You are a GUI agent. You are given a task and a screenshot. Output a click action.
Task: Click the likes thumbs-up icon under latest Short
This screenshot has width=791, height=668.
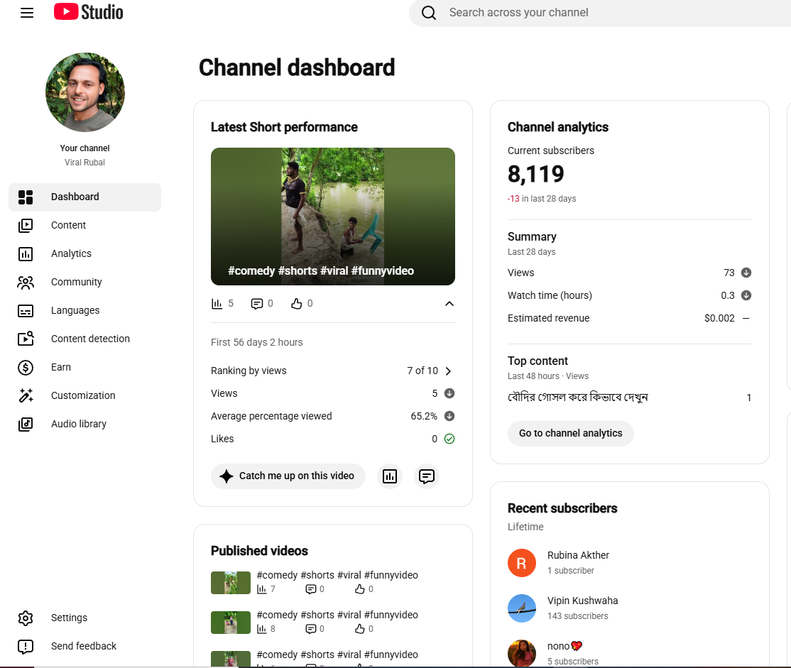(297, 304)
